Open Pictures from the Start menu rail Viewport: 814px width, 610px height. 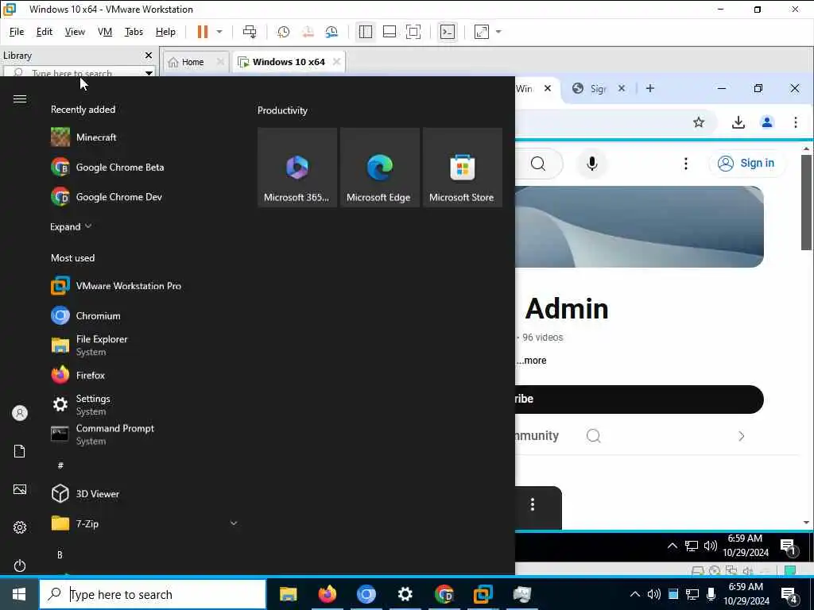click(x=20, y=489)
